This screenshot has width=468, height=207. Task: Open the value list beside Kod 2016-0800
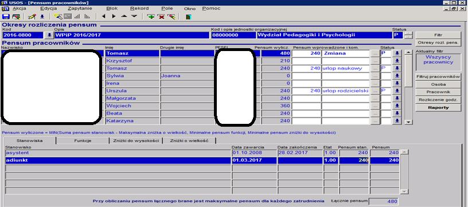click(49, 35)
